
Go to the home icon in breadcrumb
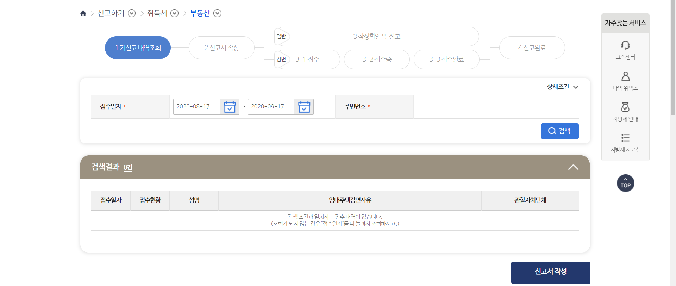point(83,13)
